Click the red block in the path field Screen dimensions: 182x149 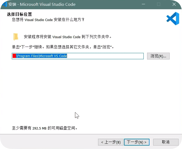point(14,56)
